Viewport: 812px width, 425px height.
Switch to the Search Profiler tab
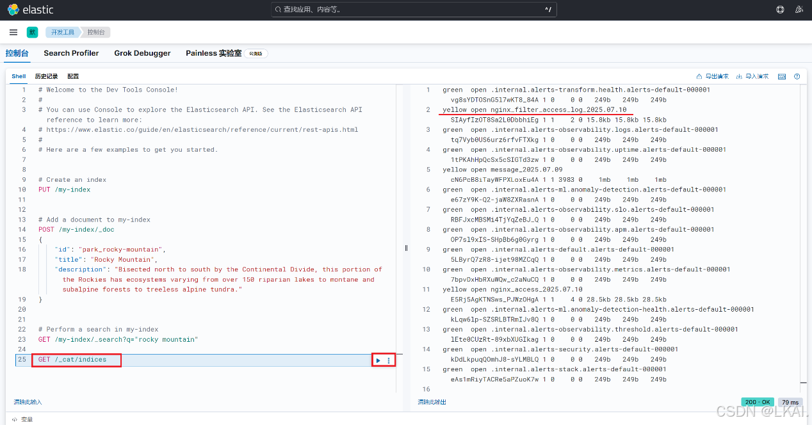pos(71,53)
